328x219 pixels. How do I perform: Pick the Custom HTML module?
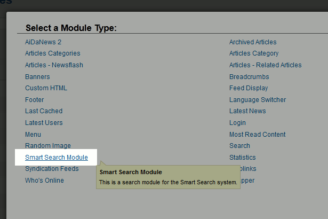tap(46, 88)
